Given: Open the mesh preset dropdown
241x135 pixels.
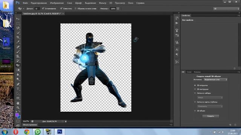Looking at the screenshot, I should pyautogui.click(x=210, y=97).
